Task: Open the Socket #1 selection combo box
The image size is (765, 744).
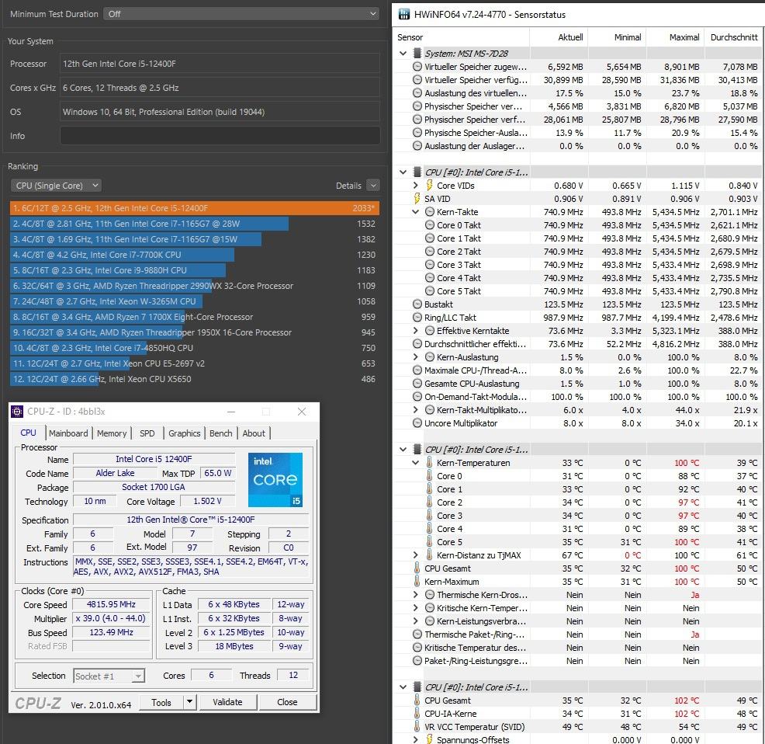Action: (x=109, y=676)
